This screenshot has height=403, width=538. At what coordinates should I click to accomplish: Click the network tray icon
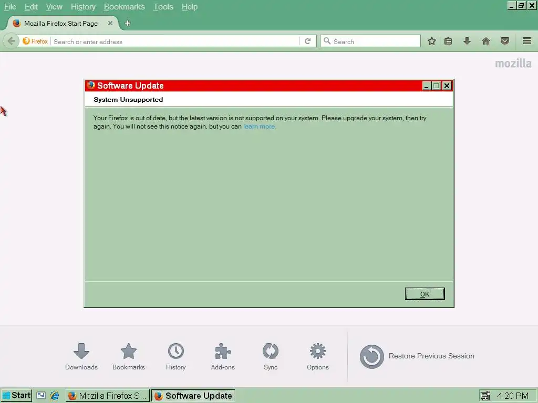point(485,396)
